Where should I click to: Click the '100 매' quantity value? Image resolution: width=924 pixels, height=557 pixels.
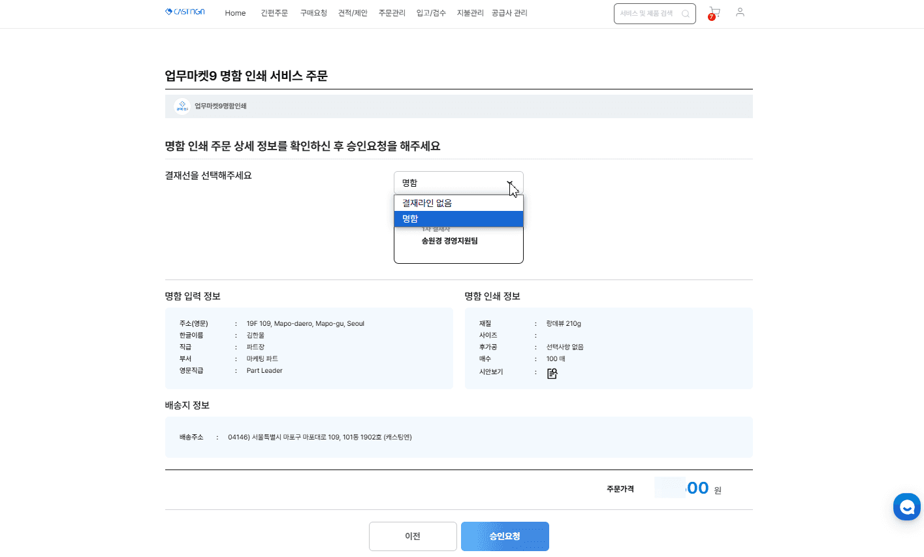pyautogui.click(x=556, y=358)
